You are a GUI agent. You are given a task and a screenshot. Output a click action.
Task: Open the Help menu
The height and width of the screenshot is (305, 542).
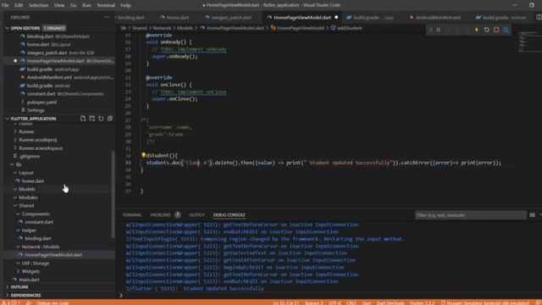point(125,5)
